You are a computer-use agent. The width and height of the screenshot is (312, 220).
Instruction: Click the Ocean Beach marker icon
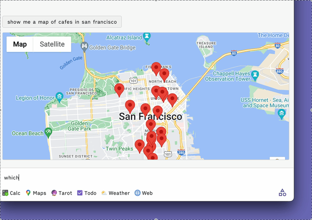coord(48,133)
